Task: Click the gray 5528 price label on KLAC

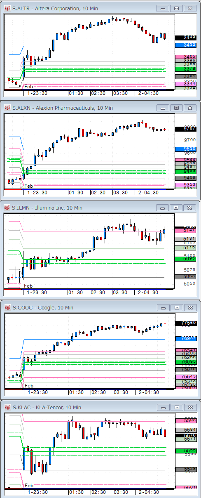Action: 186,469
